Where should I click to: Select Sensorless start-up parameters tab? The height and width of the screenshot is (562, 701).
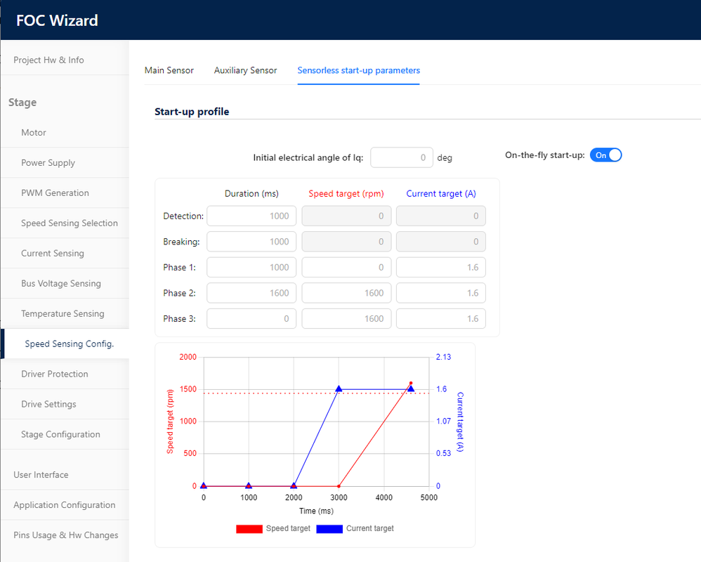coord(358,70)
